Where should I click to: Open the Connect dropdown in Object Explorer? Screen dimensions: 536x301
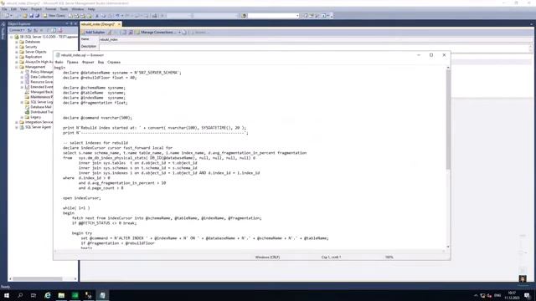click(x=17, y=30)
